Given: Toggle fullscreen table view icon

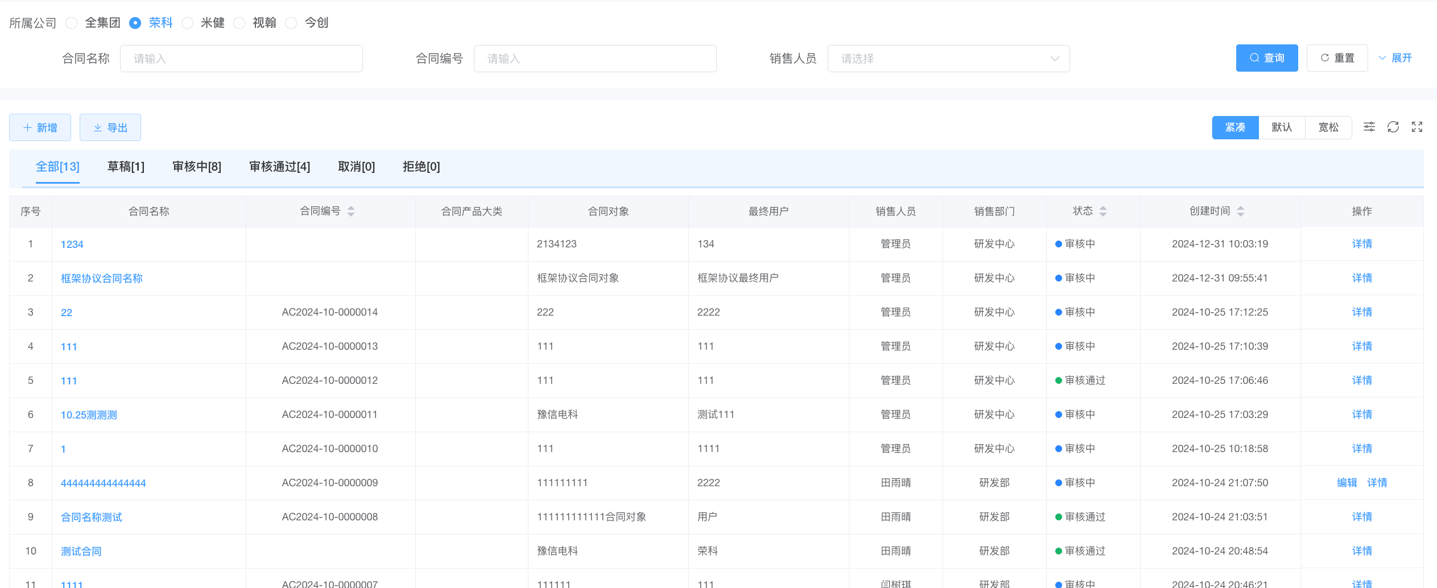Looking at the screenshot, I should (x=1417, y=127).
